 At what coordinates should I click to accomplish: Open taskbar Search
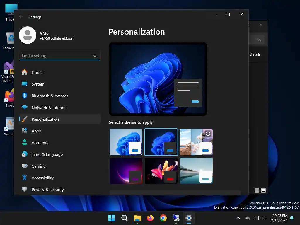point(124,218)
